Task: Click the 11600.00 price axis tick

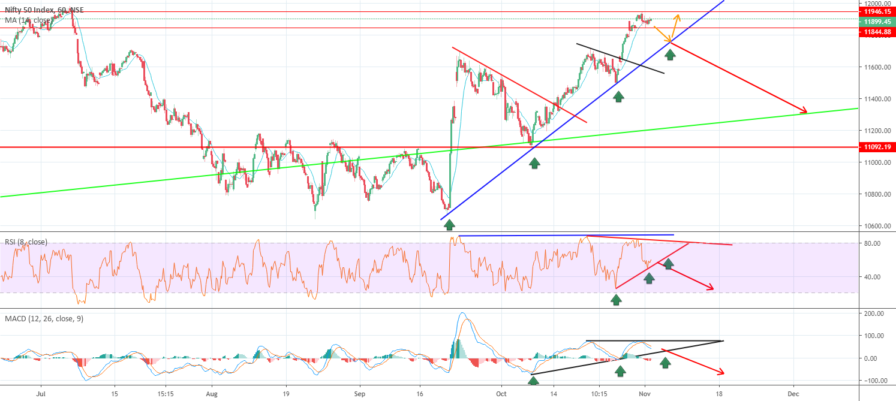Action: tap(876, 67)
